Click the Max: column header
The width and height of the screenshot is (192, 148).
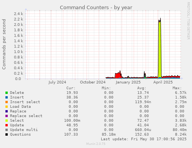click(x=177, y=88)
